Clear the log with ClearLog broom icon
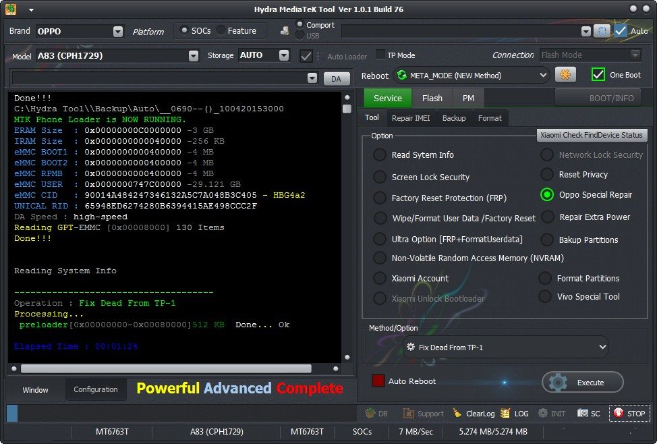Screen dimensions: 657x444 pyautogui.click(x=457, y=414)
